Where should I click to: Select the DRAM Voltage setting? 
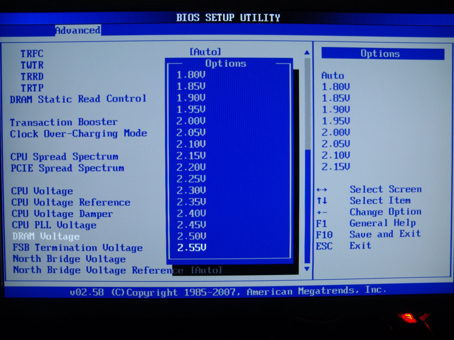46,236
